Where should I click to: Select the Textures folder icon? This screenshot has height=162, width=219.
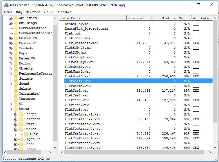pos(16,99)
